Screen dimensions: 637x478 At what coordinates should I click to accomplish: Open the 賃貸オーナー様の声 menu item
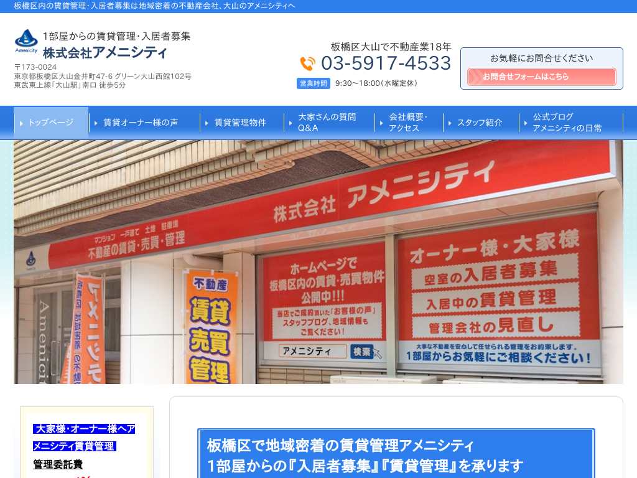tap(141, 123)
